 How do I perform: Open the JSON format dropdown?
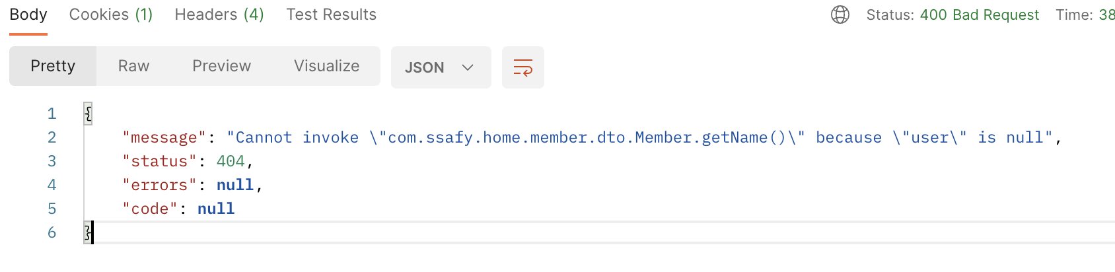(441, 67)
